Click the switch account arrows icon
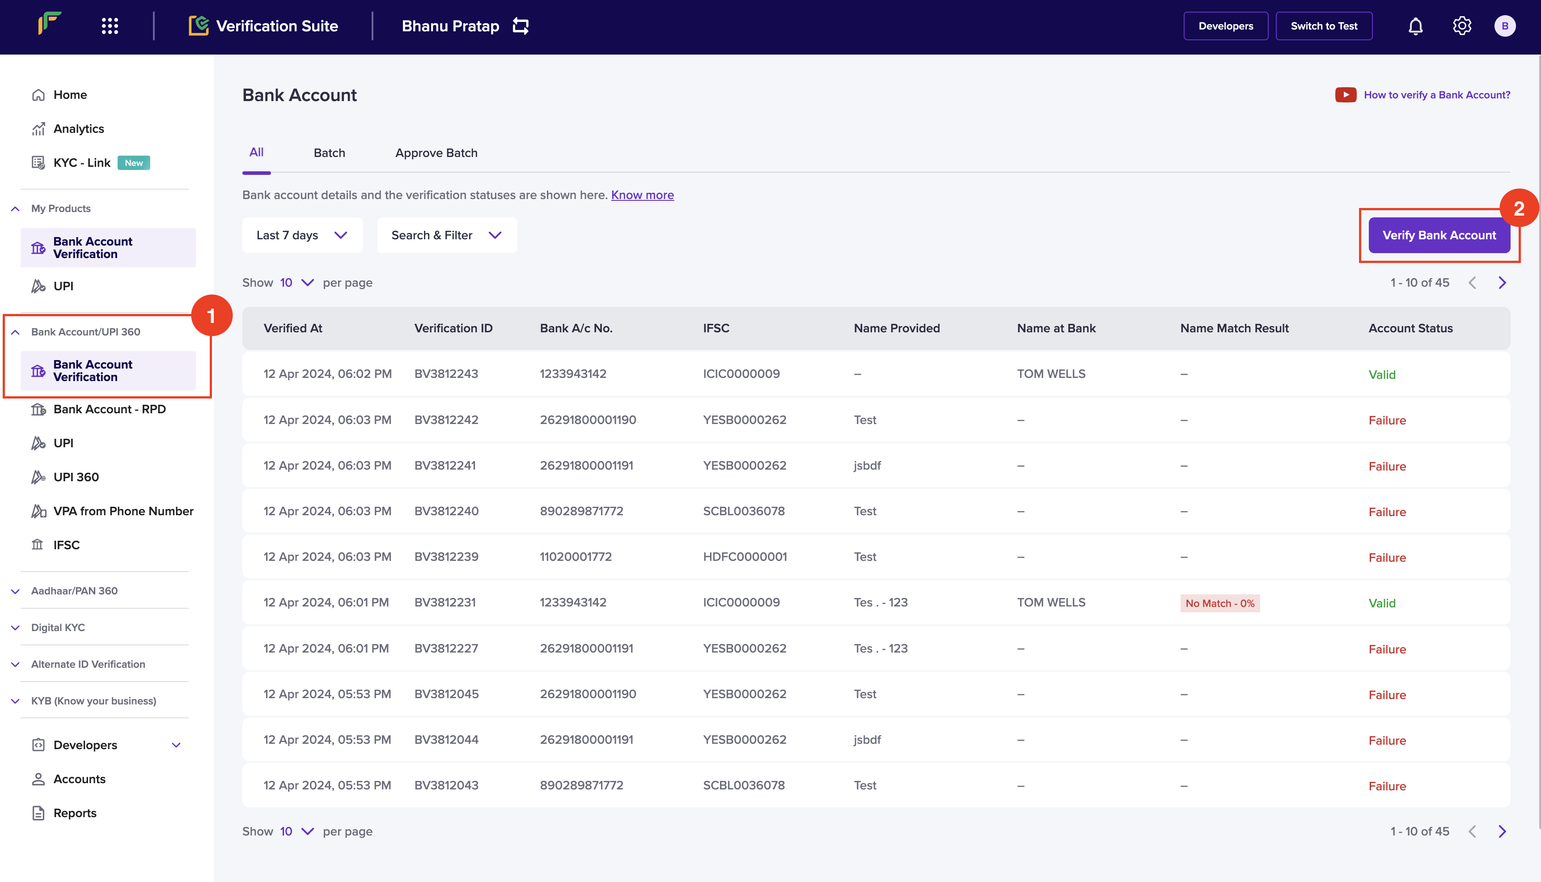Screen dimensions: 1541x882 point(521,26)
